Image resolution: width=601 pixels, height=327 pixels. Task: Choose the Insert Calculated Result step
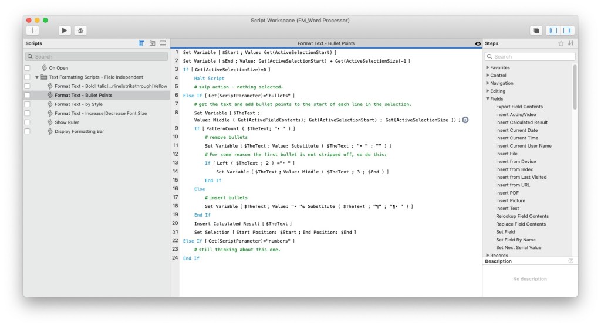521,122
